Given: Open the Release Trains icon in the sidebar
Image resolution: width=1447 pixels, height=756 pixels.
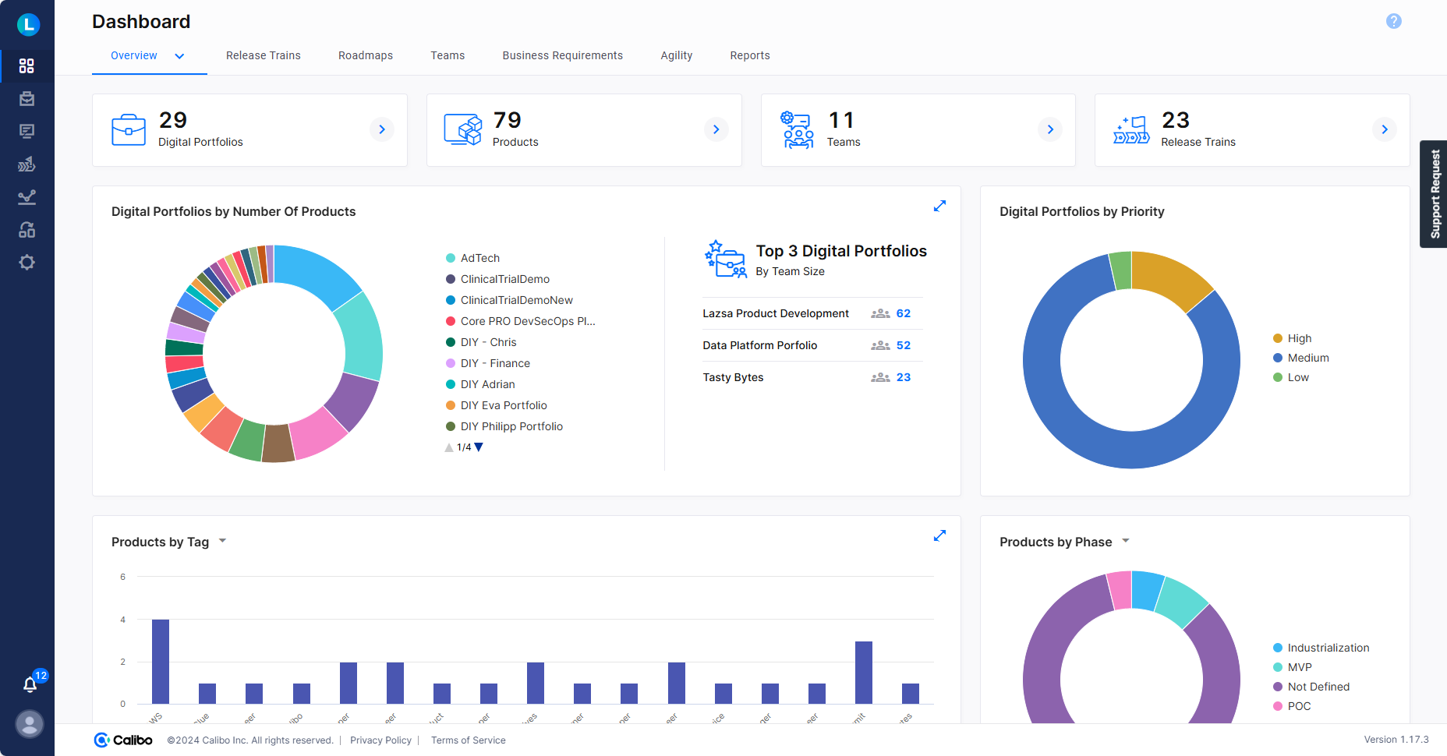Looking at the screenshot, I should [27, 164].
